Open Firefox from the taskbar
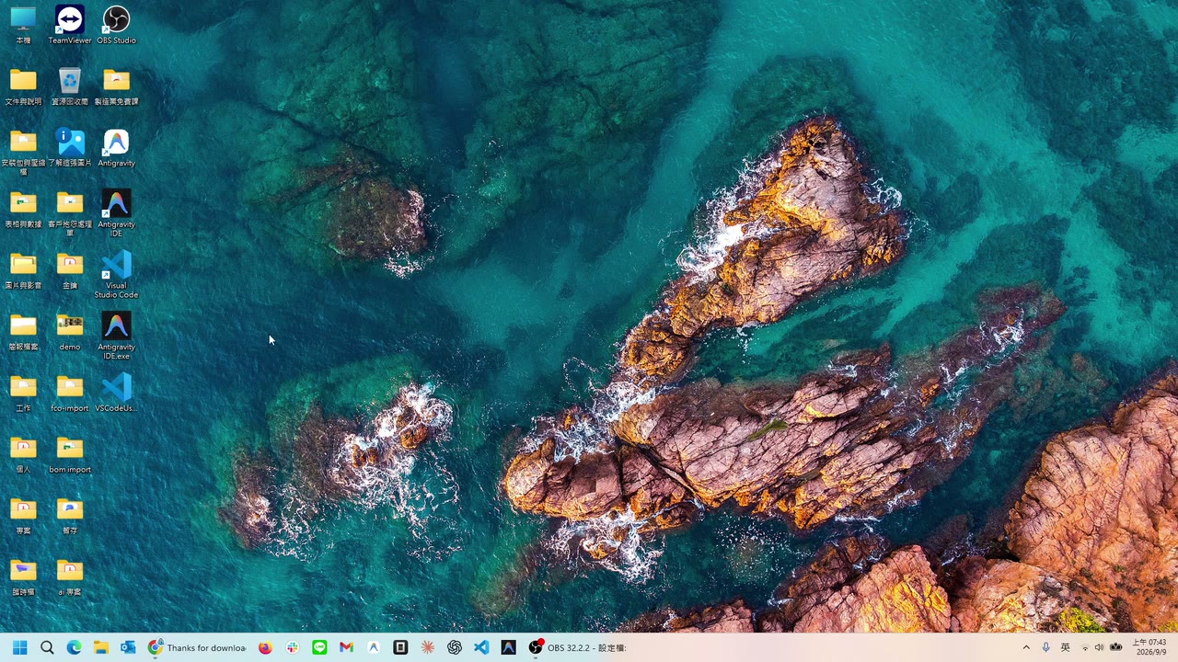The width and height of the screenshot is (1178, 662). pos(265,647)
